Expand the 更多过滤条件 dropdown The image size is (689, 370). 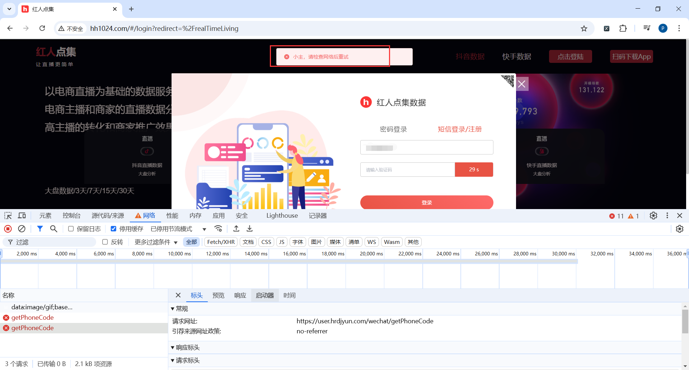(x=156, y=242)
